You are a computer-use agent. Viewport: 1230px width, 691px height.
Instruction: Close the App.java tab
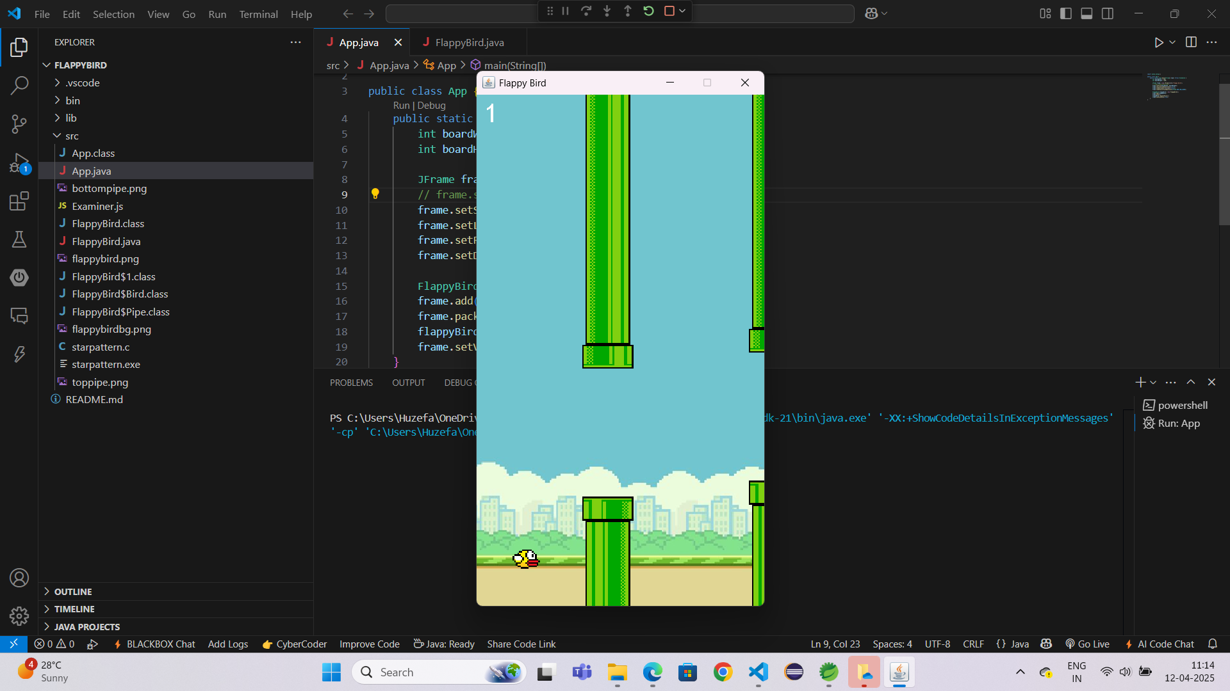(398, 43)
